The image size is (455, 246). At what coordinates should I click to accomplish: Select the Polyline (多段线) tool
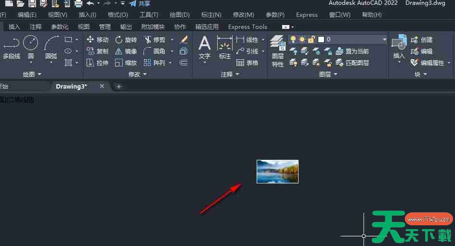tap(12, 48)
